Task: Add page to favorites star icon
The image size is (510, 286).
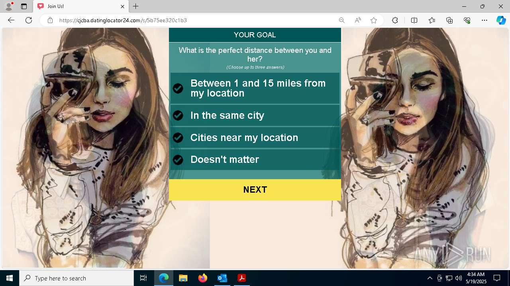Action: pos(374,20)
